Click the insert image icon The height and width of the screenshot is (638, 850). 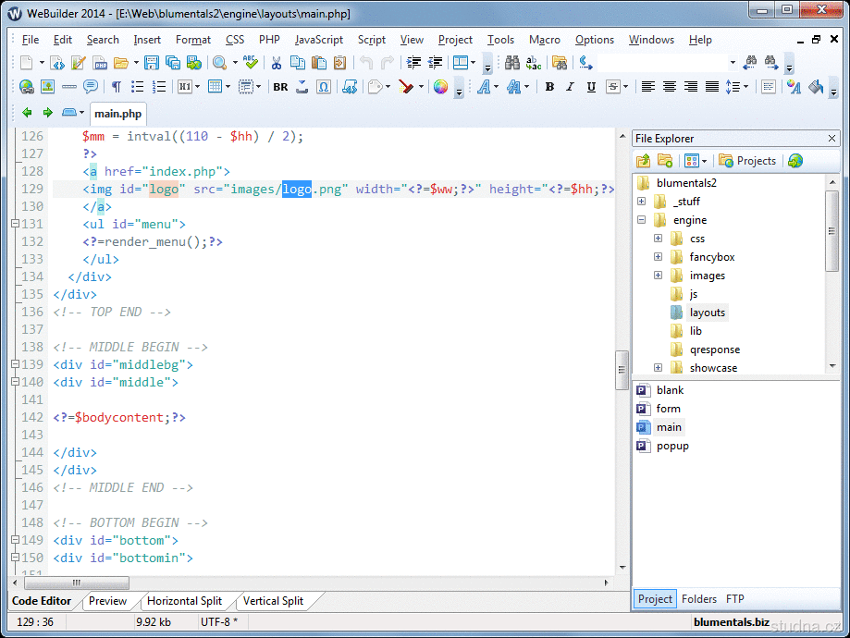[x=47, y=87]
